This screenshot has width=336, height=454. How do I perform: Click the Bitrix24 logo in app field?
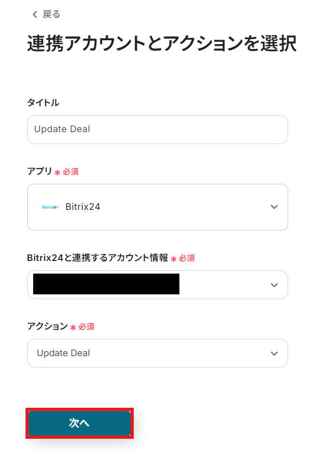(51, 207)
